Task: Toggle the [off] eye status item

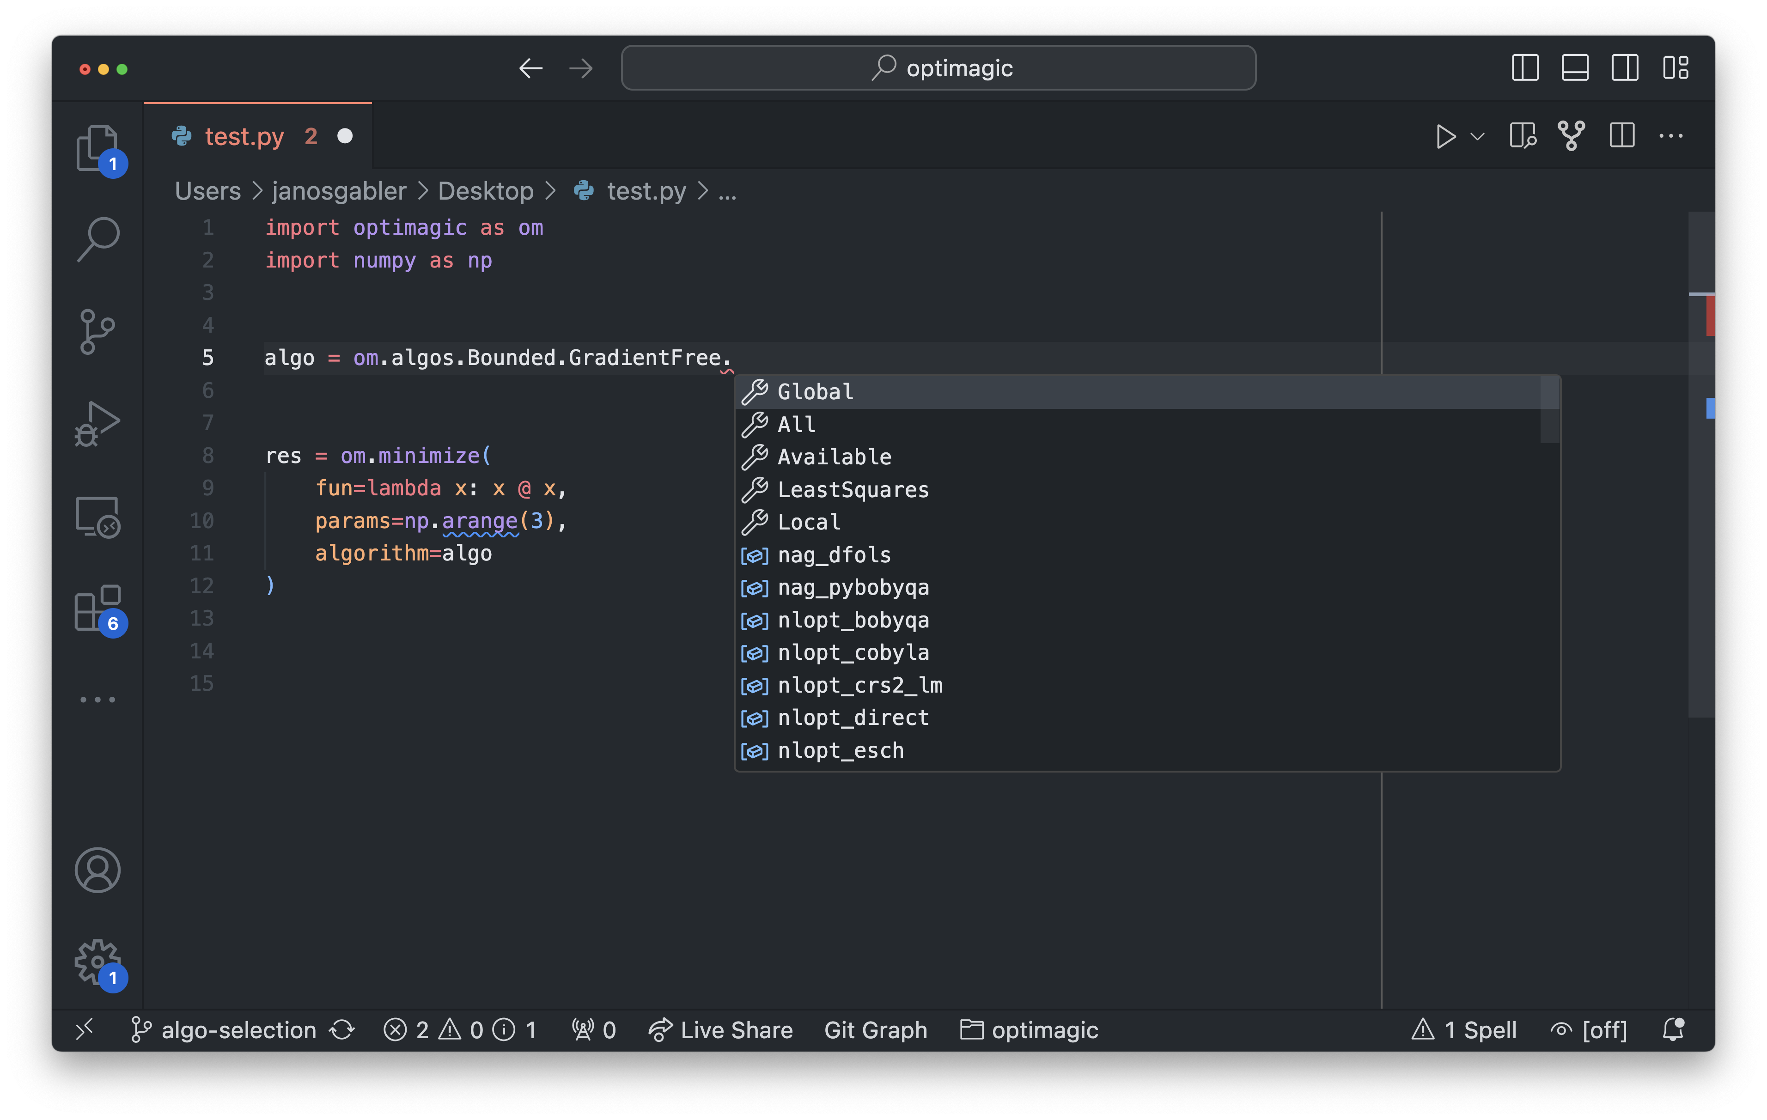Action: (x=1589, y=1030)
